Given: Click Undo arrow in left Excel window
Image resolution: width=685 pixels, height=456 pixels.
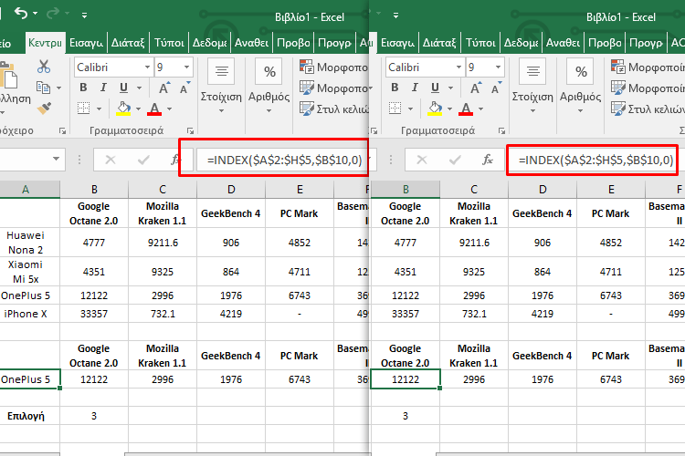Looking at the screenshot, I should tap(20, 14).
